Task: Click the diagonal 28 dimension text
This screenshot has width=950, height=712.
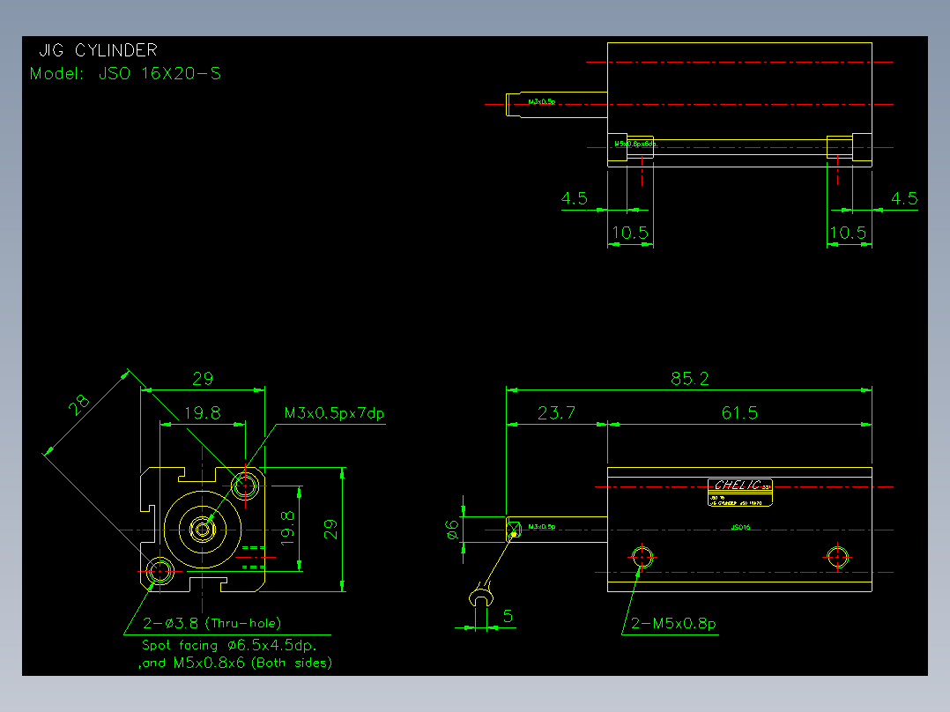Action: pyautogui.click(x=78, y=404)
